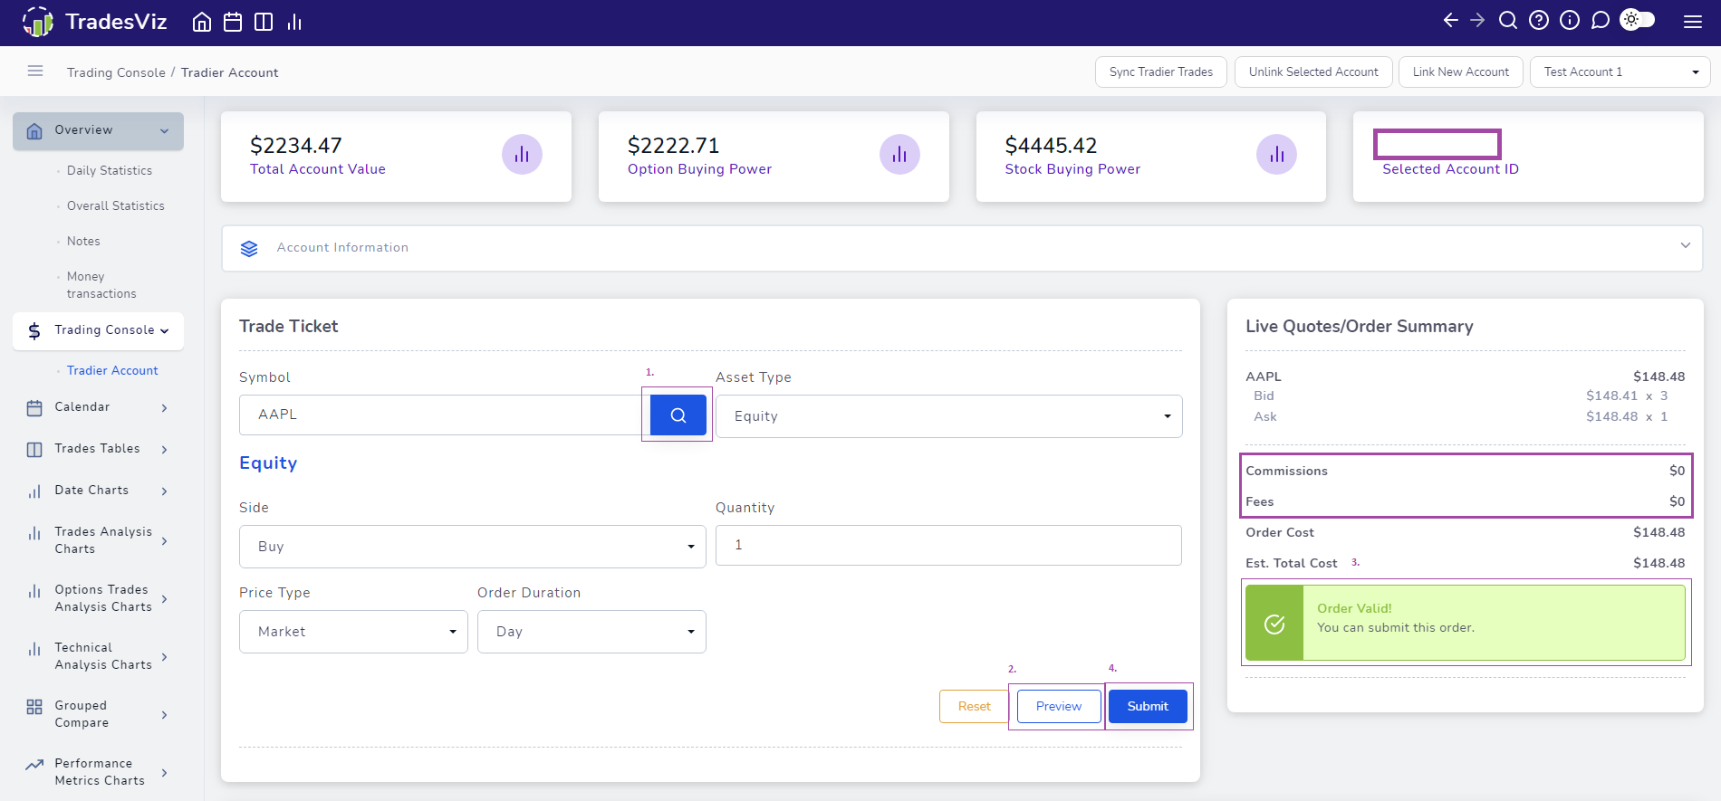Search the AAPL symbol with magnifier button
Image resolution: width=1721 pixels, height=801 pixels.
(x=678, y=415)
